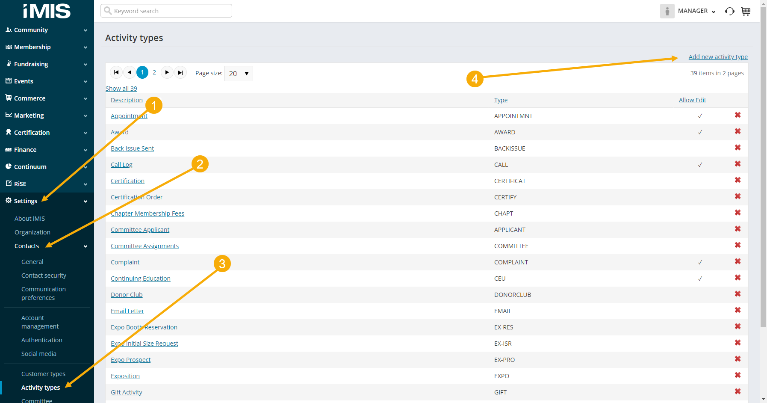767x403 pixels.
Task: Expand the Membership navigation section
Action: pos(47,47)
